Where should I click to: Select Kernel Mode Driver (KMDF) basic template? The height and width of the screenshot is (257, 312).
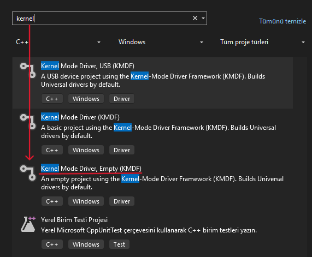click(x=152, y=134)
